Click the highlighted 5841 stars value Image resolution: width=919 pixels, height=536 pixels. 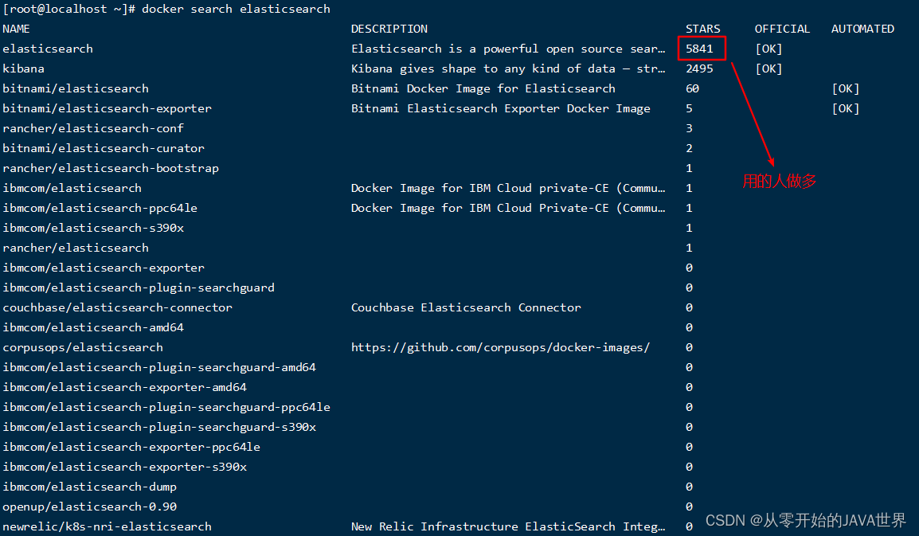point(701,49)
